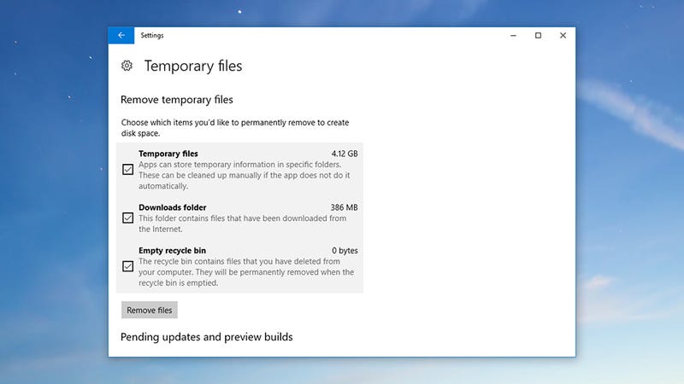
Task: Click the 'Remove temporary files' heading
Action: tap(177, 100)
